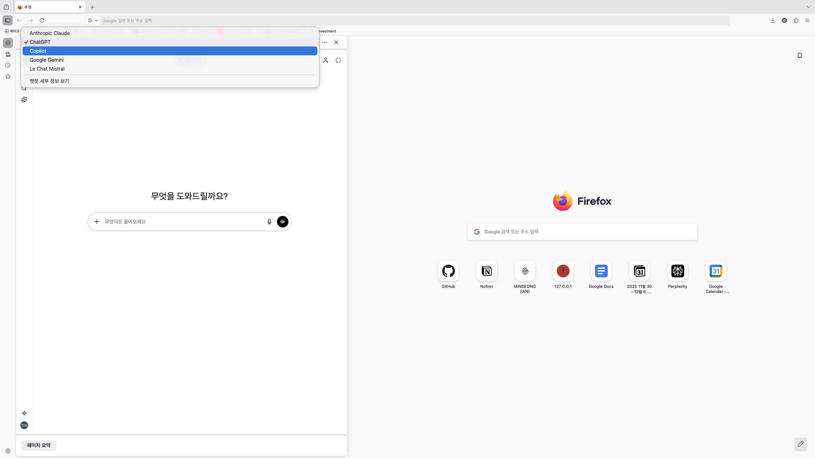The image size is (815, 458).
Task: Click the Firefox homepage search field
Action: coord(582,232)
